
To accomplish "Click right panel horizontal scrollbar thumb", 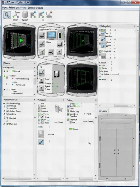I will (x=121, y=105).
